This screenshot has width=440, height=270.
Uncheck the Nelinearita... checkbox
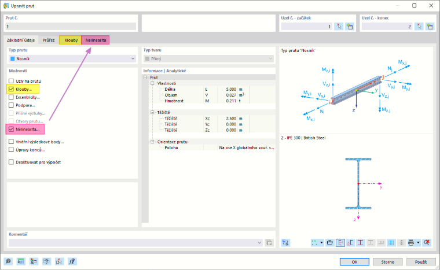click(x=11, y=130)
